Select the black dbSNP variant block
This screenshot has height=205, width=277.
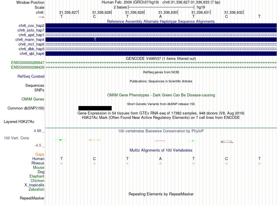(95, 108)
